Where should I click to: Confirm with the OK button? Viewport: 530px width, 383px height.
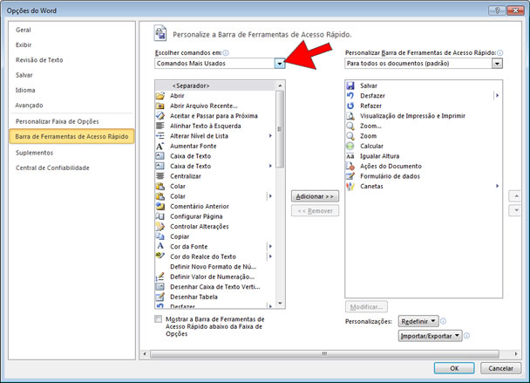454,368
